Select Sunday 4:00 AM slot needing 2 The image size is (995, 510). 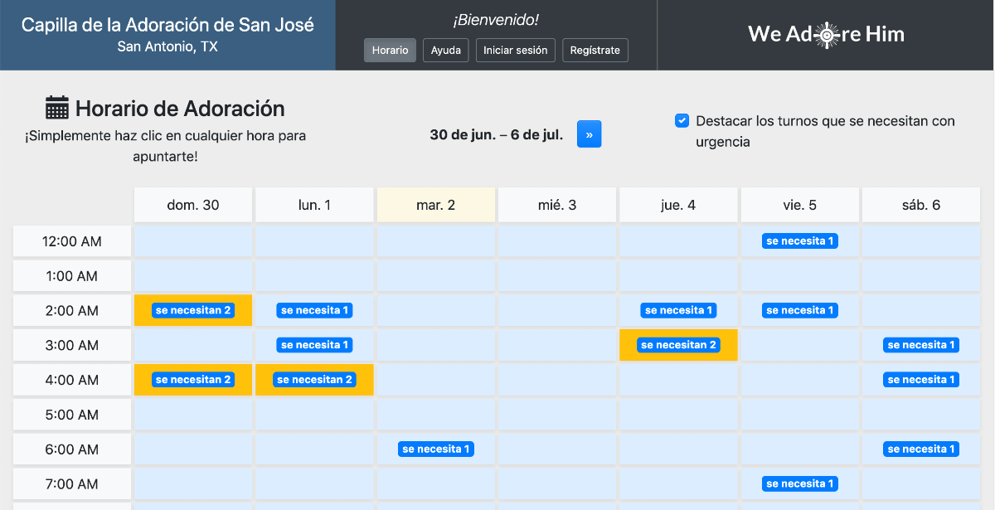[193, 380]
